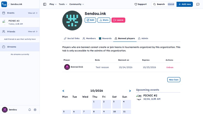203x114 pixels.
Task: Click Banned Bob's avatar
Action: point(67,67)
